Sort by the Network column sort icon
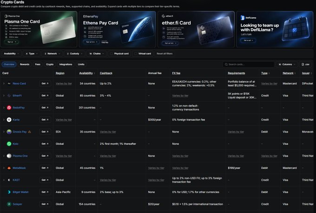 coord(295,73)
